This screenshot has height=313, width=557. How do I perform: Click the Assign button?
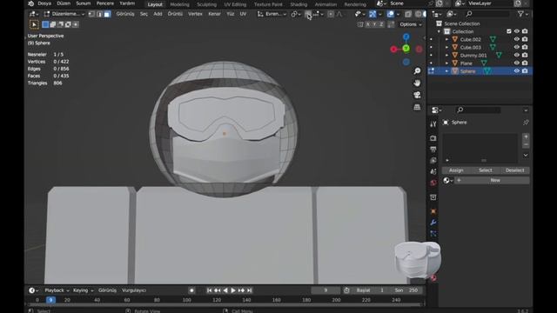456,170
